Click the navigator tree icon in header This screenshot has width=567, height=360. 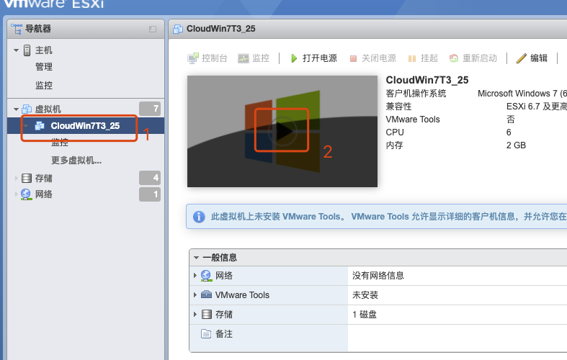17,29
